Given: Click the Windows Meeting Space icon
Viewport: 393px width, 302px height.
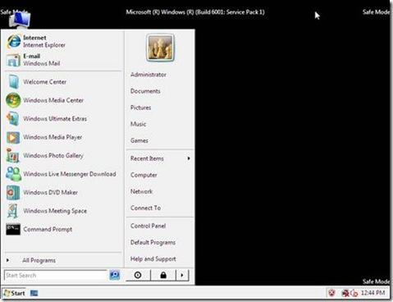Looking at the screenshot, I should [x=13, y=211].
